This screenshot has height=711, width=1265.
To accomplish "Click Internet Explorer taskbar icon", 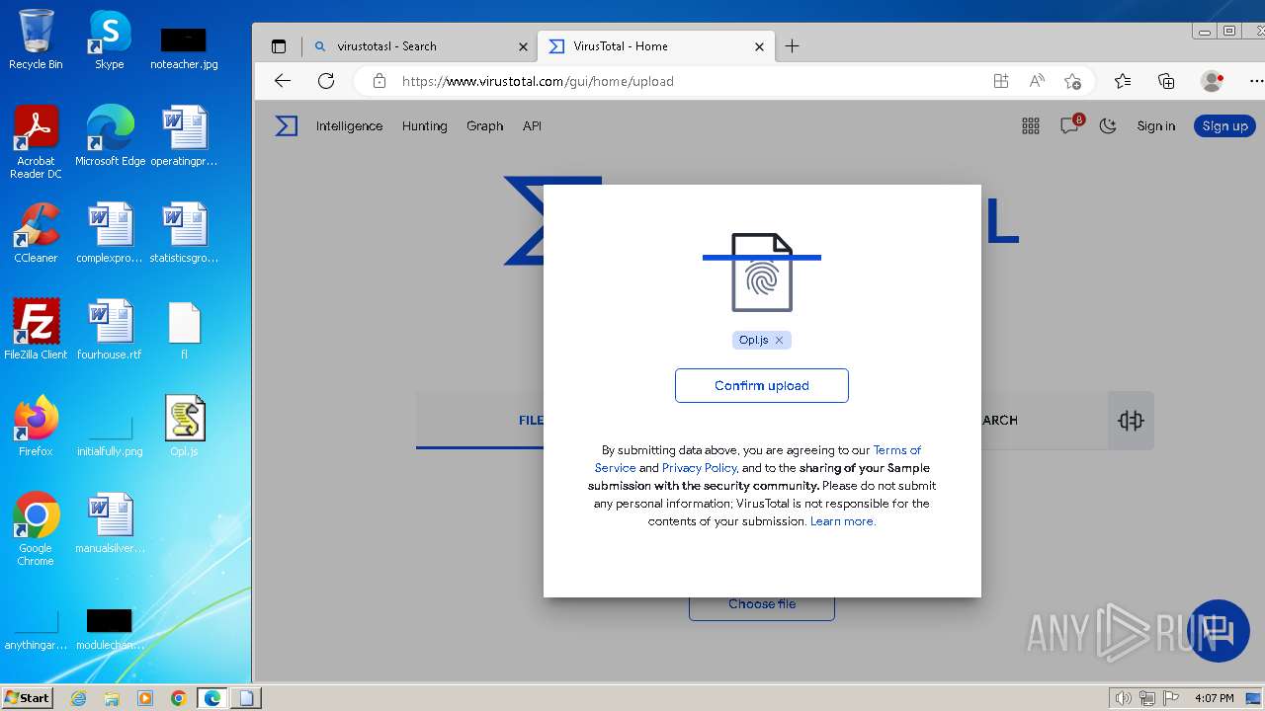I will (x=79, y=698).
